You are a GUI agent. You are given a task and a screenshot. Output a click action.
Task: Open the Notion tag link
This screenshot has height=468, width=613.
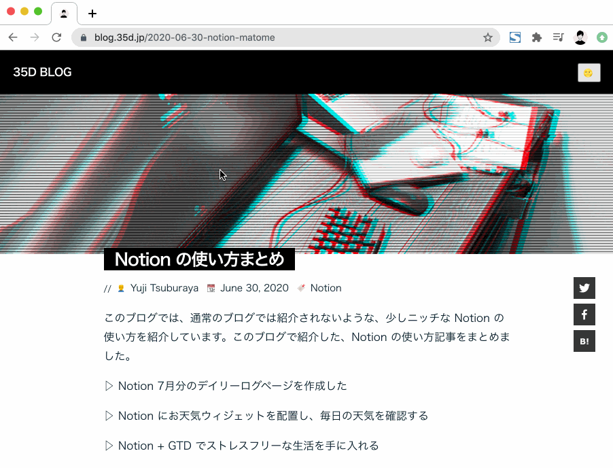(x=326, y=288)
